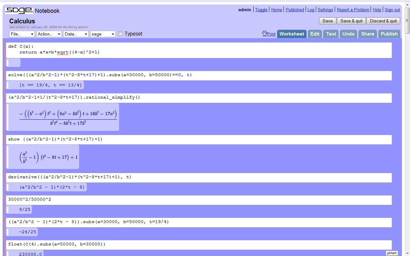Open the Publish tab
Image resolution: width=410 pixels, height=256 pixels.
[389, 34]
